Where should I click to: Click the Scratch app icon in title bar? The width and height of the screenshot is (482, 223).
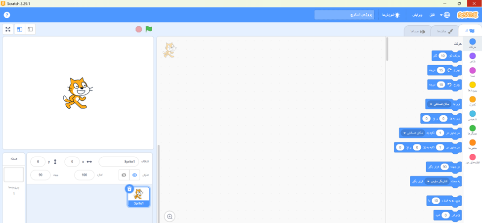3,3
